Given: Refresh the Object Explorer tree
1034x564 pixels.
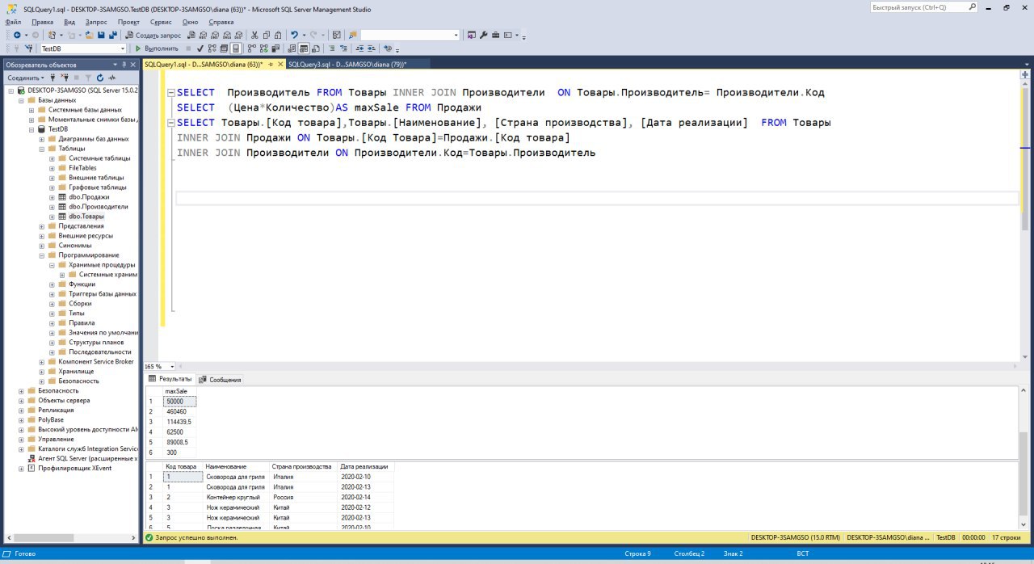Looking at the screenshot, I should tap(100, 78).
